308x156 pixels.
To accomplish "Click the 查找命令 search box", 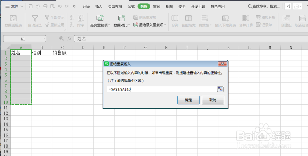I will pyautogui.click(x=264, y=6).
